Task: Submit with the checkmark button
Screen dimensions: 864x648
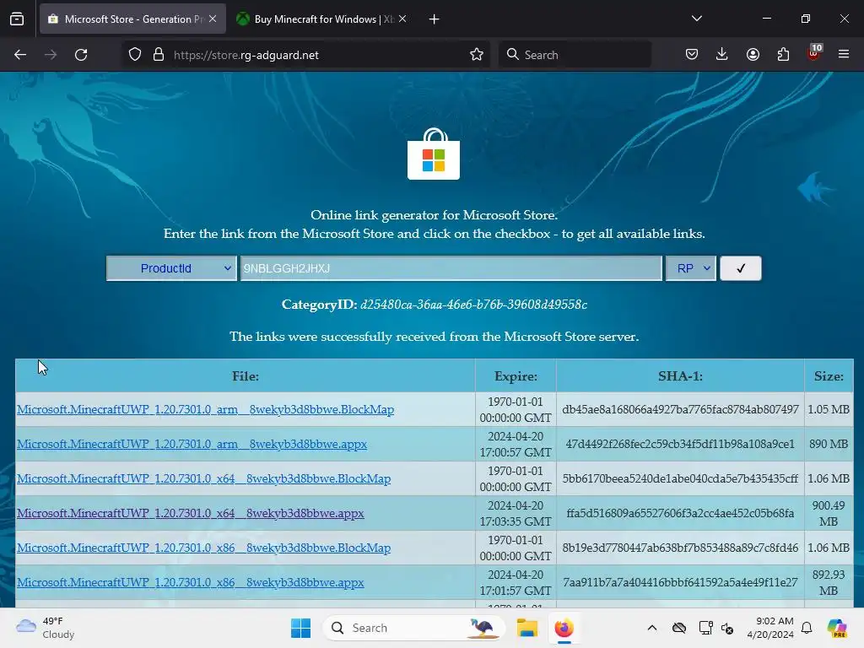Action: [741, 268]
